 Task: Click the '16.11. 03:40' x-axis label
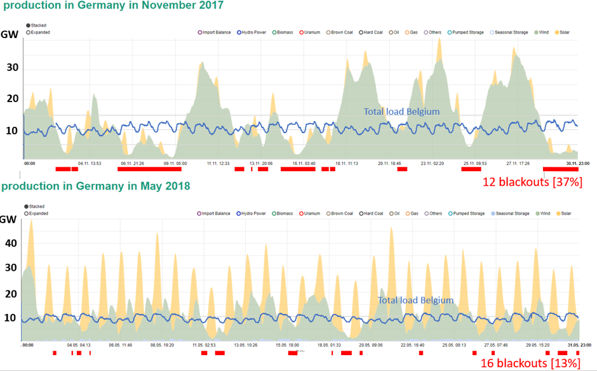pos(304,164)
